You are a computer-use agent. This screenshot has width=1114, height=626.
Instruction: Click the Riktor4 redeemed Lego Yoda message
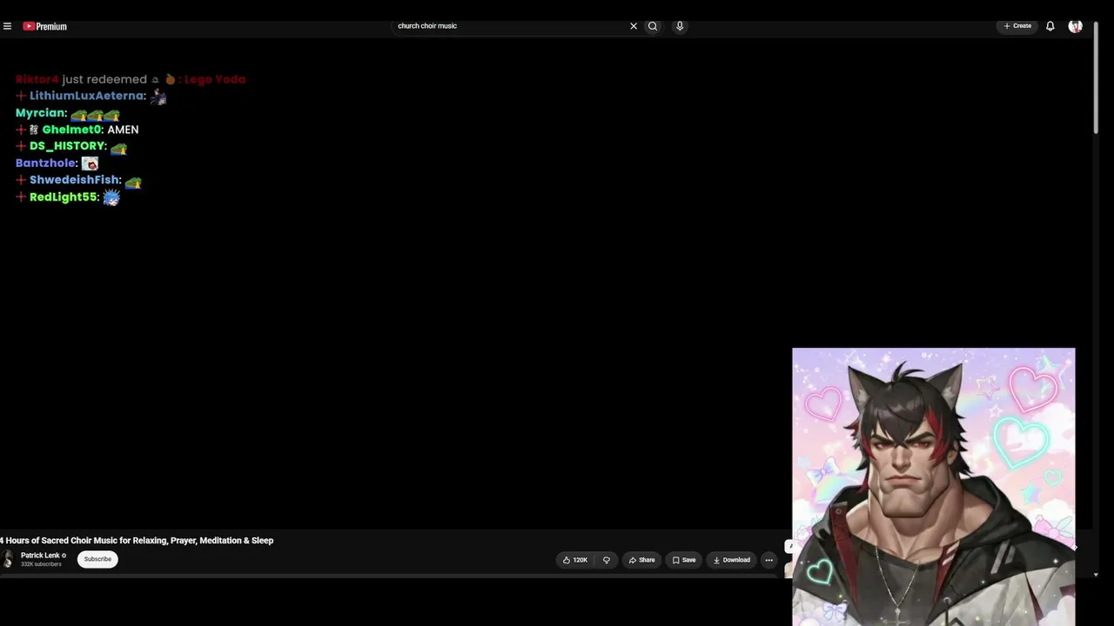coord(131,79)
